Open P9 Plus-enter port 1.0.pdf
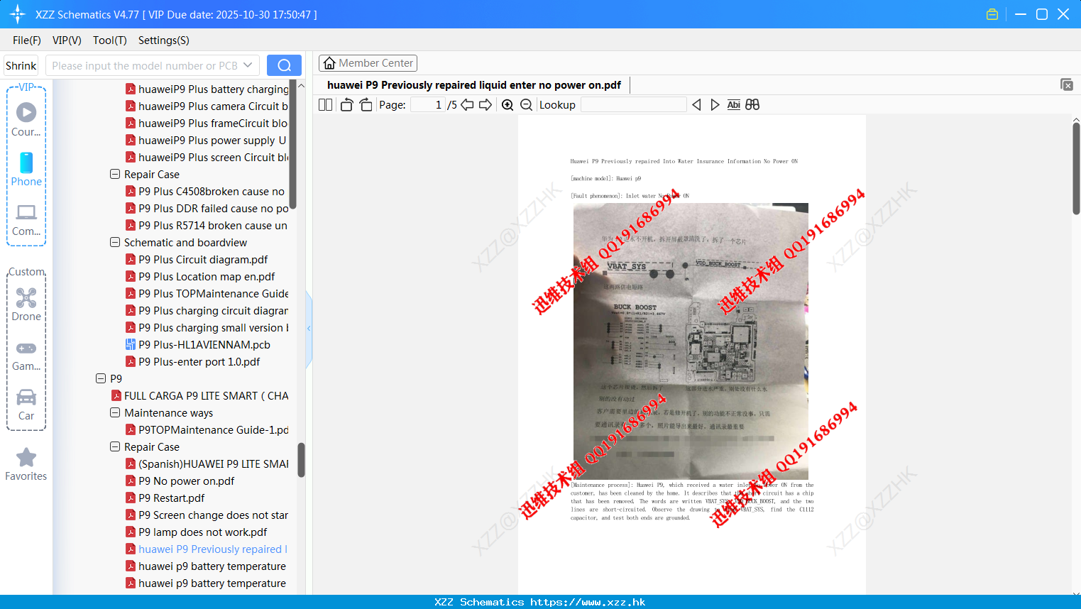 click(199, 362)
